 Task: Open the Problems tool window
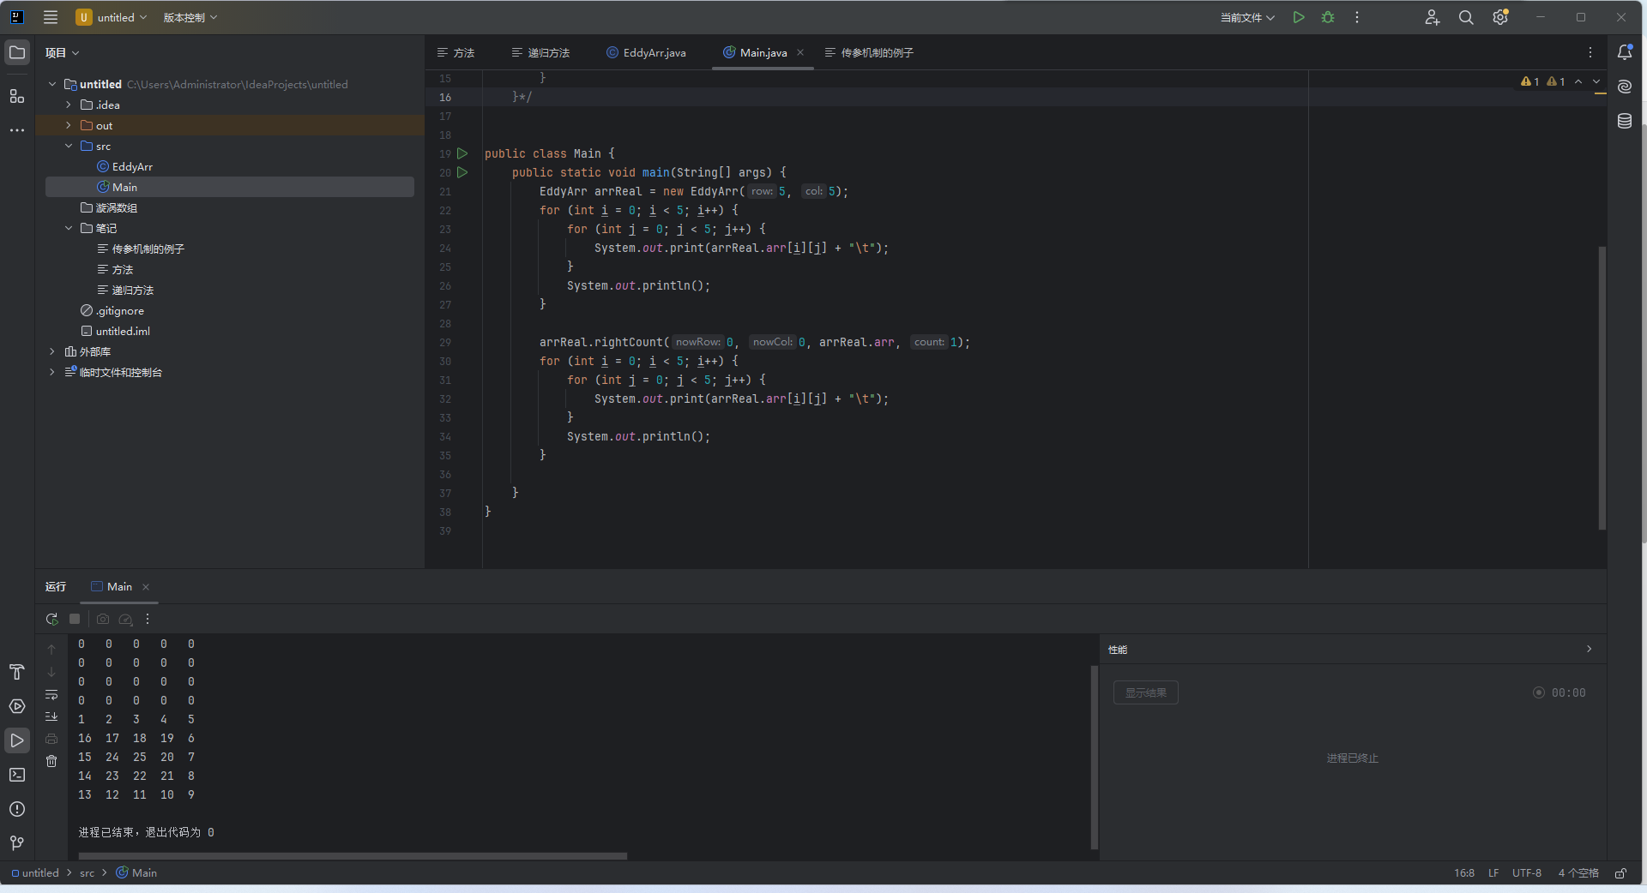click(x=17, y=809)
